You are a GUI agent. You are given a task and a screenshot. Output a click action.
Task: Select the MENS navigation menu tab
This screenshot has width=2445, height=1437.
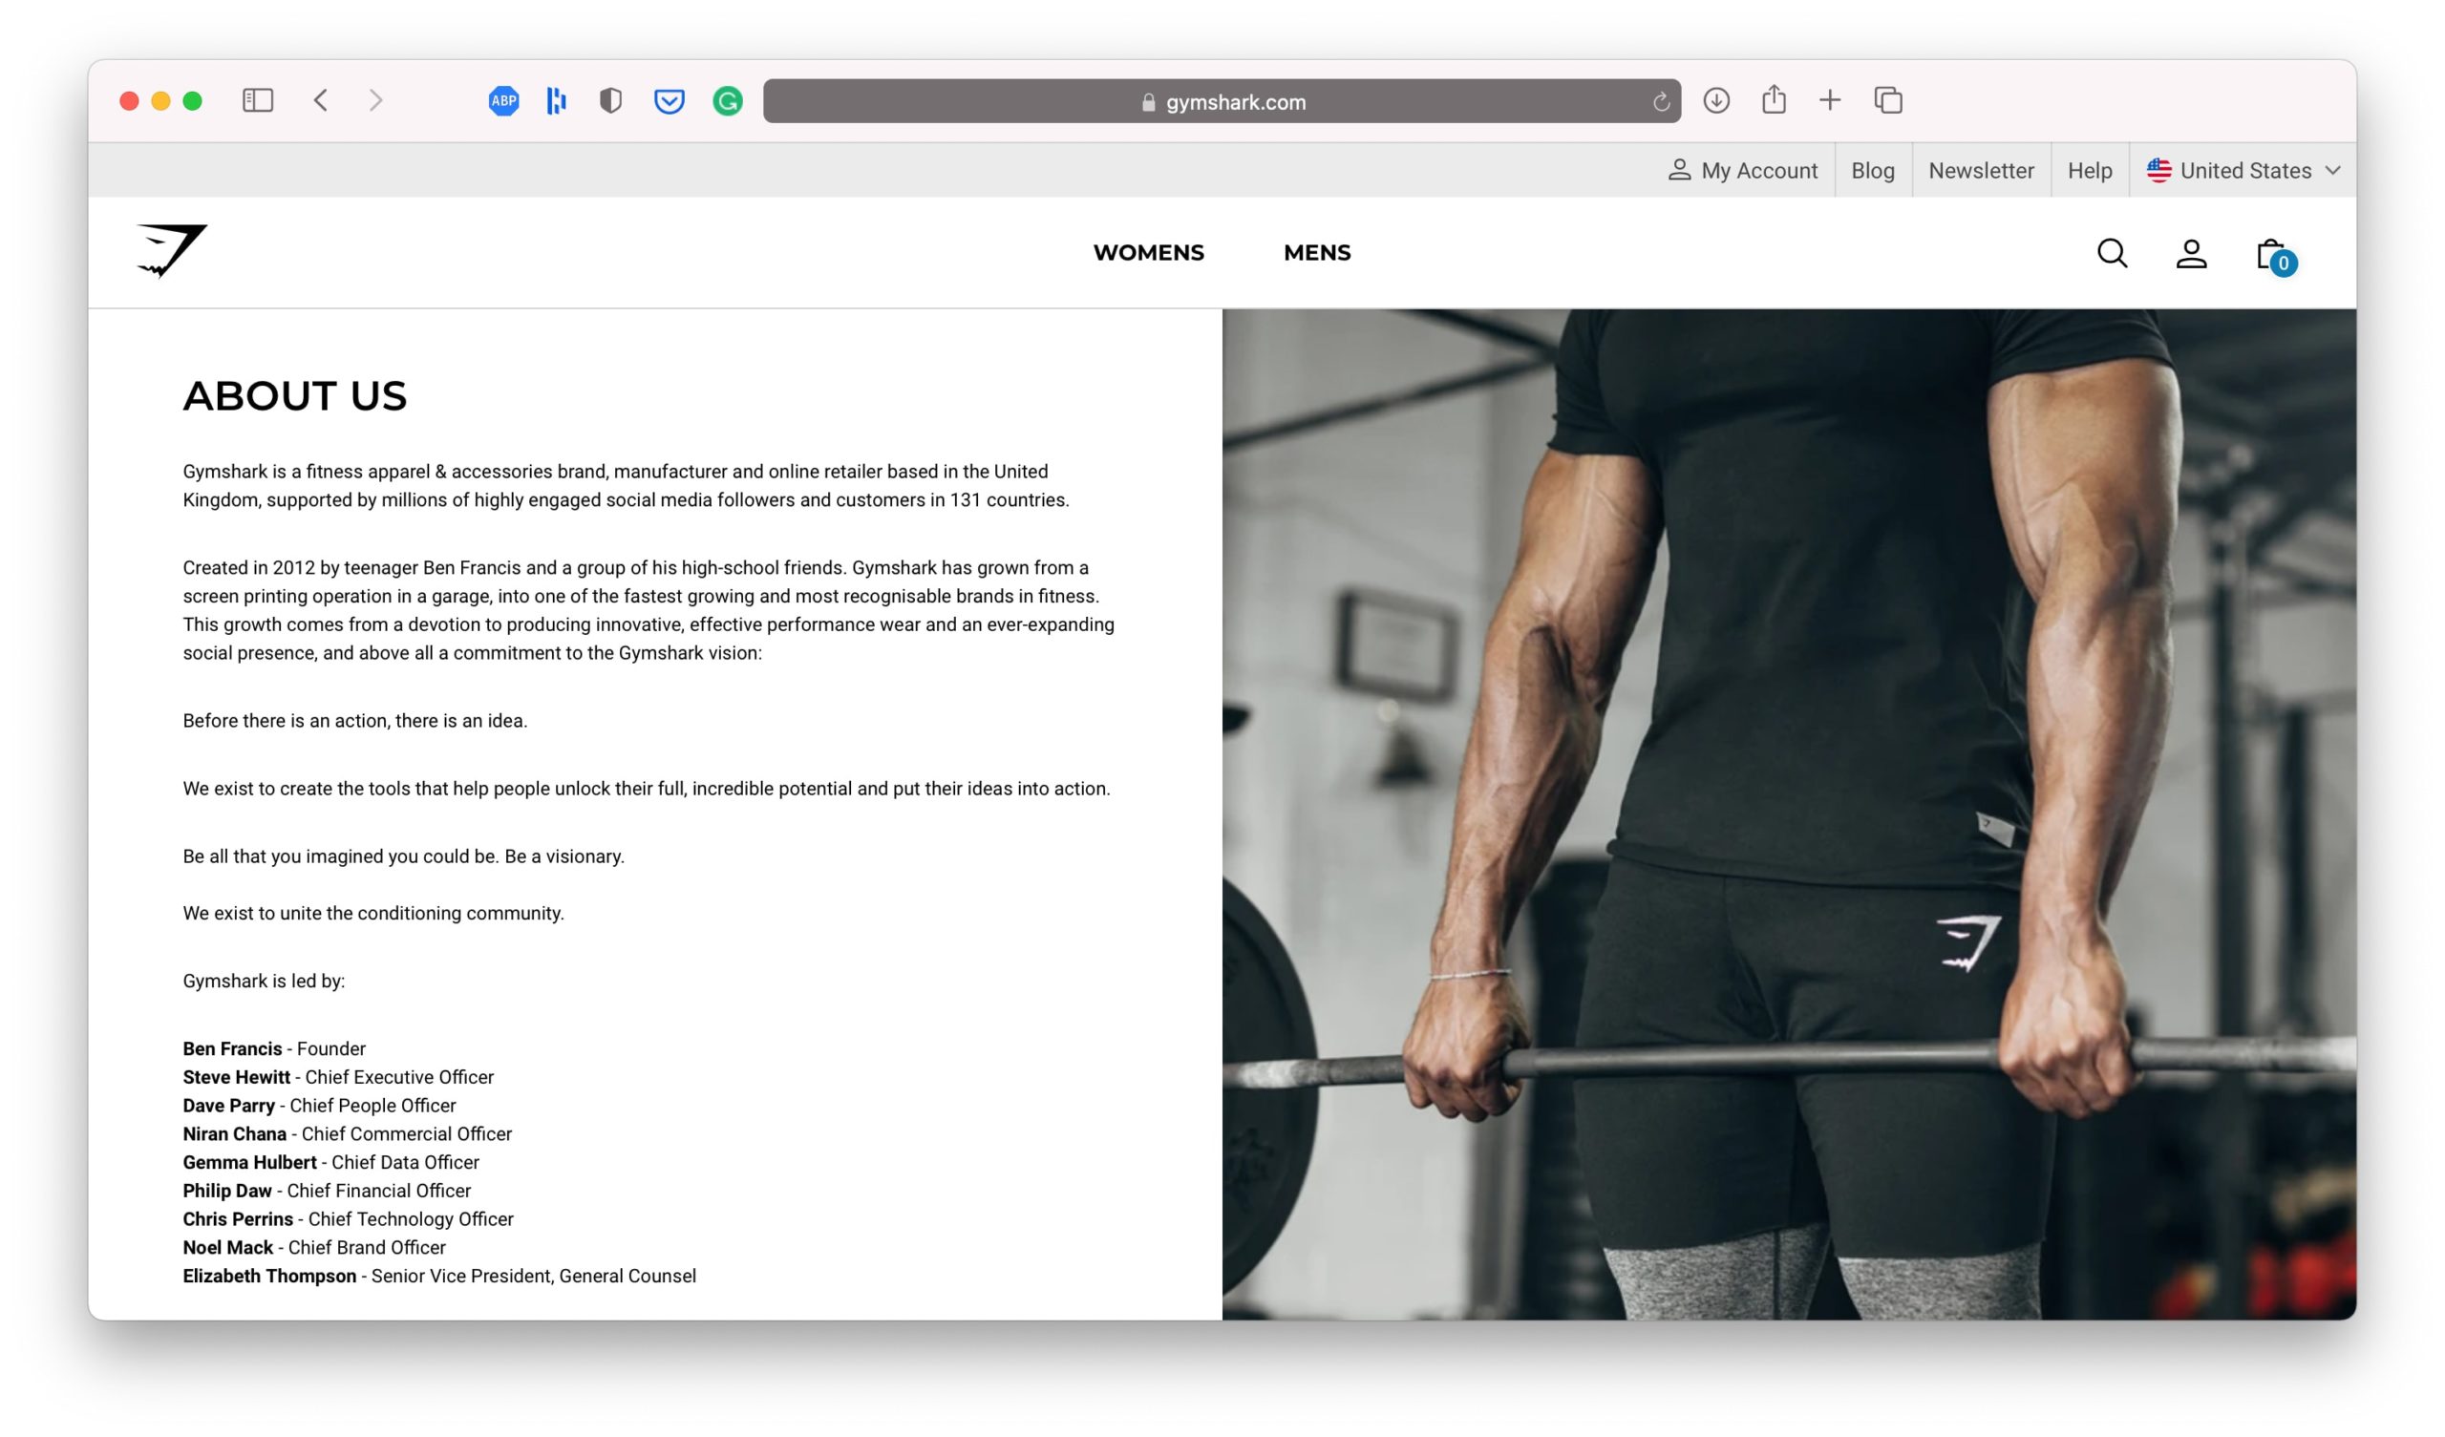pyautogui.click(x=1316, y=251)
